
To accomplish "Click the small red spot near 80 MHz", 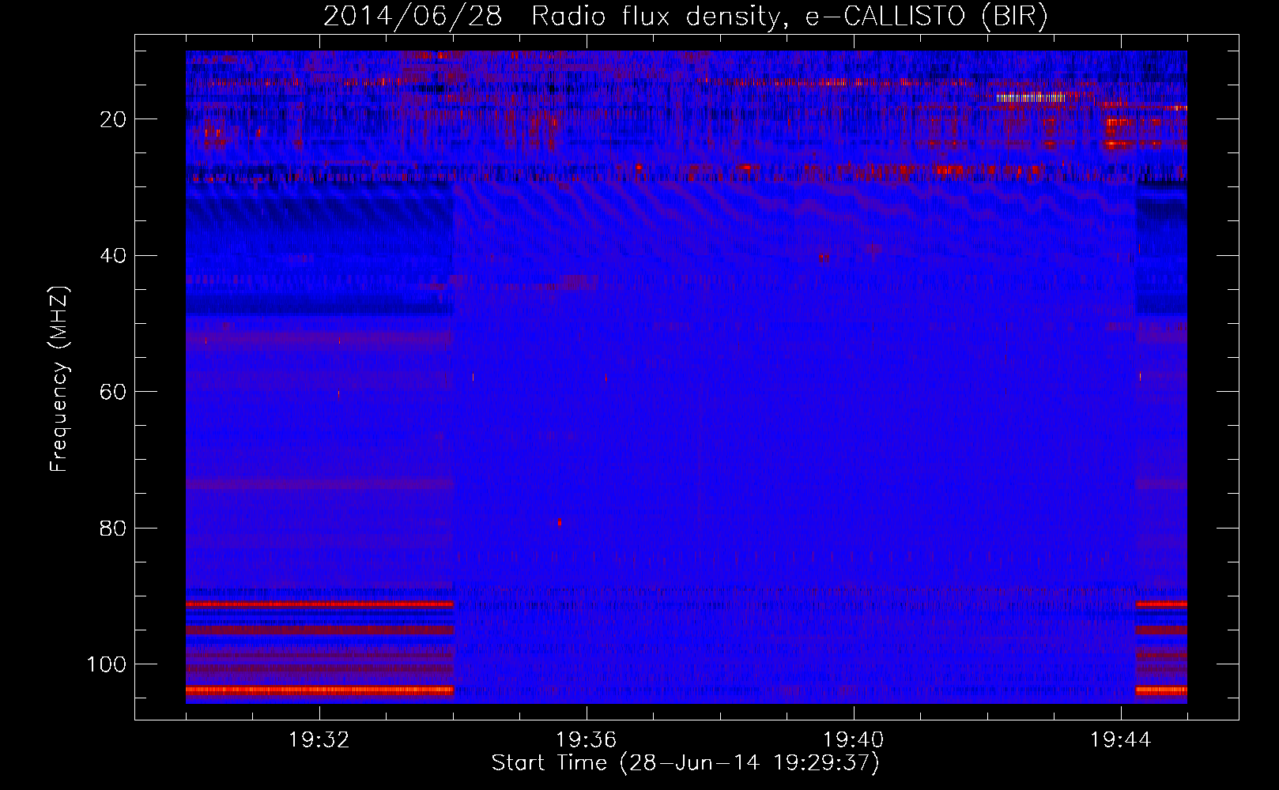I will click(560, 522).
